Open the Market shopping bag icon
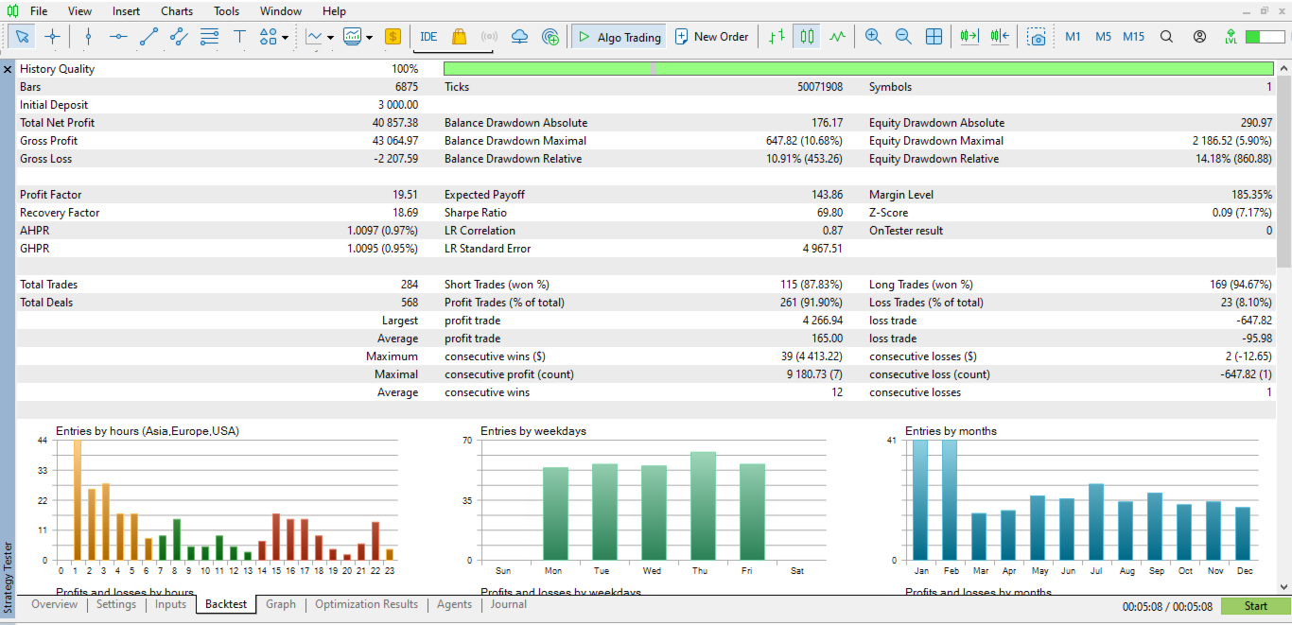 point(459,37)
